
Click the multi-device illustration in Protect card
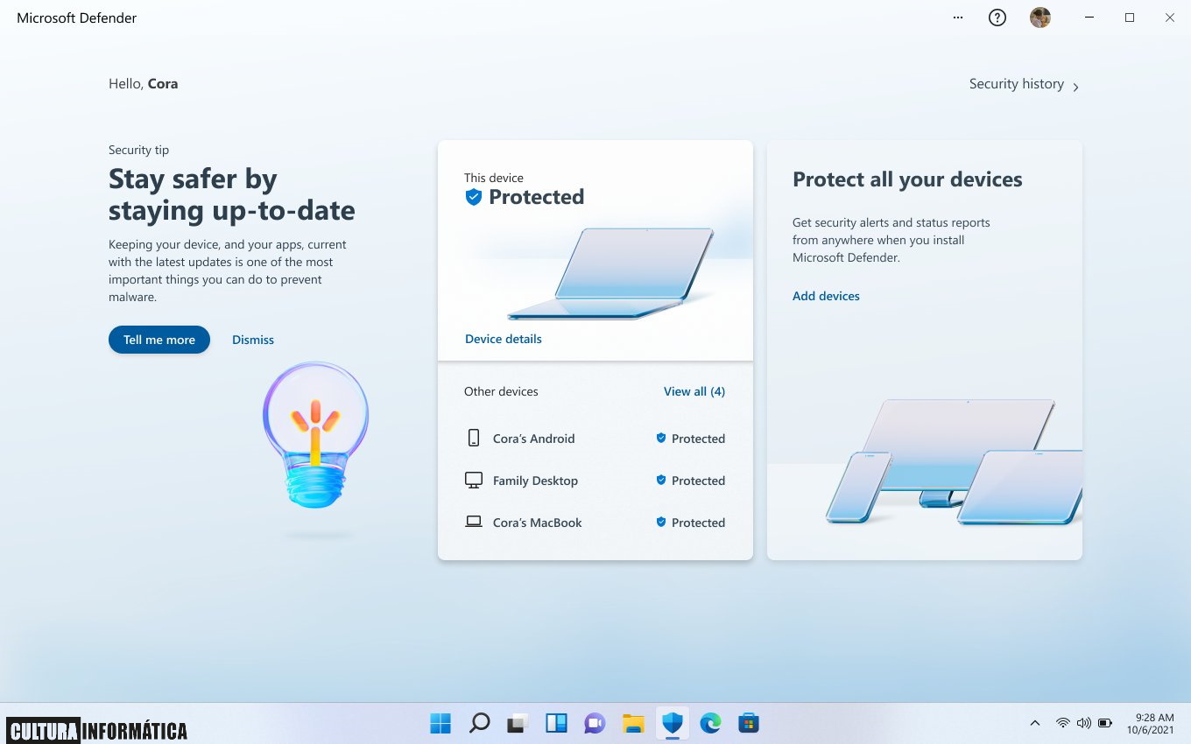955,462
